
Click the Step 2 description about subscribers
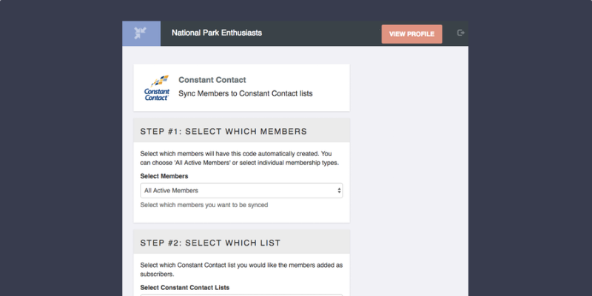click(241, 269)
